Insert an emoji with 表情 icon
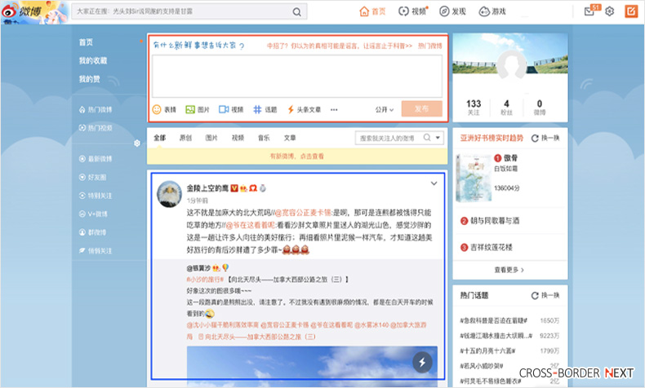Viewport: 645px width, 388px height. pos(164,109)
